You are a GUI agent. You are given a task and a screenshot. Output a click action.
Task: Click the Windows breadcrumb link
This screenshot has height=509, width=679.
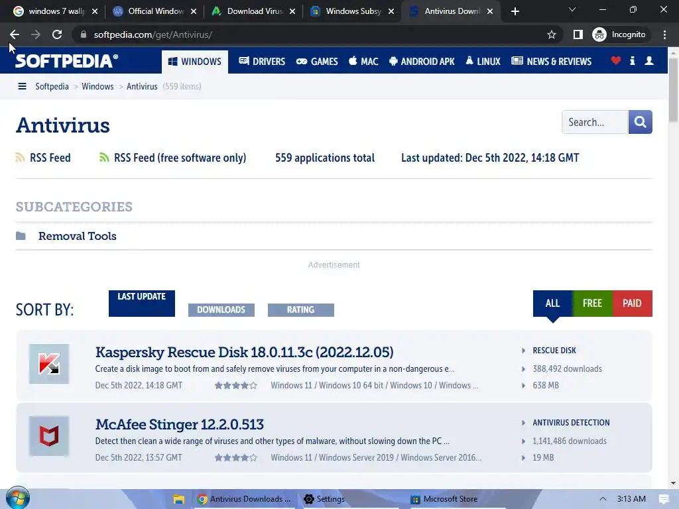(97, 86)
